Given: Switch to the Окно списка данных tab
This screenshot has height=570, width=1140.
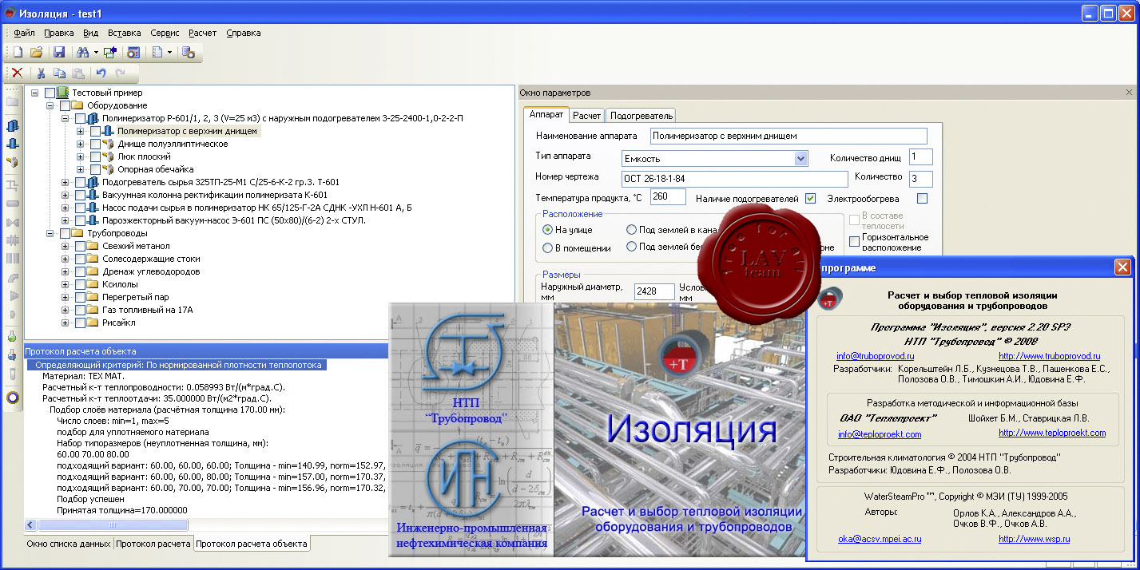Looking at the screenshot, I should pyautogui.click(x=68, y=544).
